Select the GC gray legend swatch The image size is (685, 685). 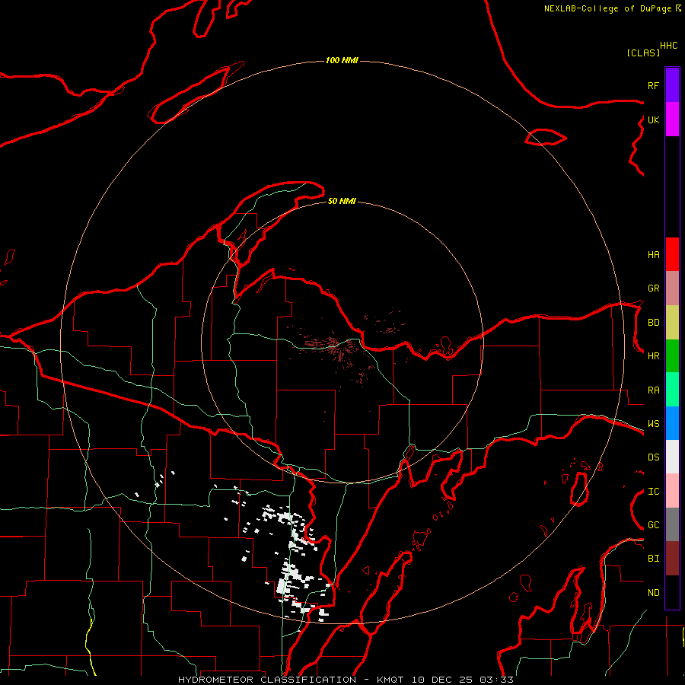coord(672,524)
